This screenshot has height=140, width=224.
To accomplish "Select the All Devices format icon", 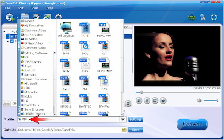I will click(66, 30).
